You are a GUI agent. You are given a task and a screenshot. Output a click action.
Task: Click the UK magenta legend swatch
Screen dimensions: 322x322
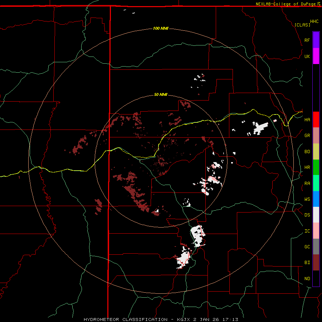[316, 56]
